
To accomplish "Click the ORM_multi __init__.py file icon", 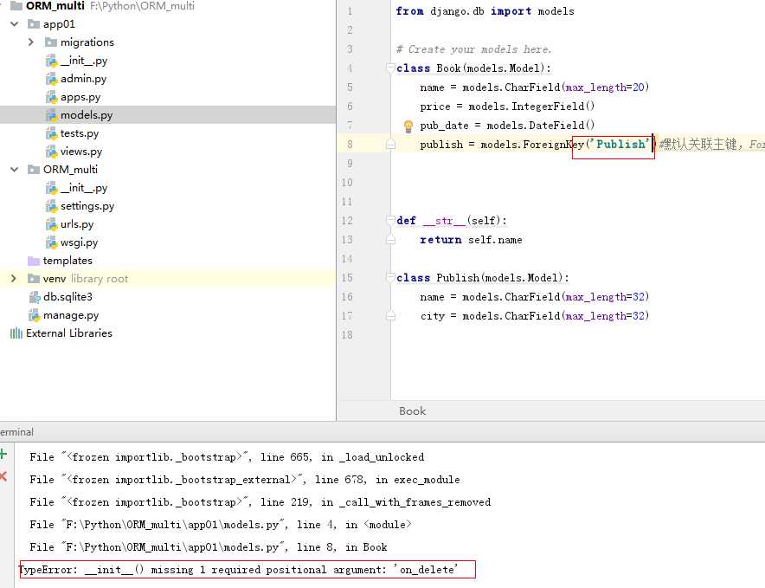I will point(51,188).
